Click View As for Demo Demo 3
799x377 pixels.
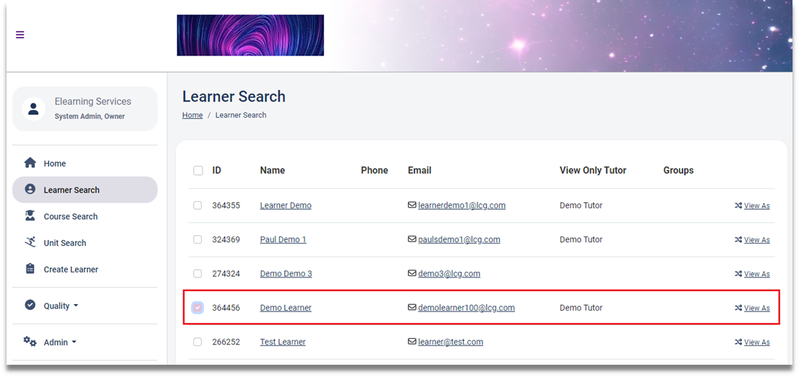[x=756, y=274]
